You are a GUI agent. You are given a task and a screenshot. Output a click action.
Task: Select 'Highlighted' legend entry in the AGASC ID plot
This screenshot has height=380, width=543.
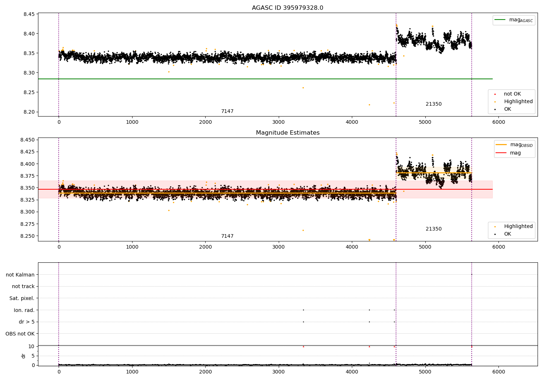click(518, 102)
